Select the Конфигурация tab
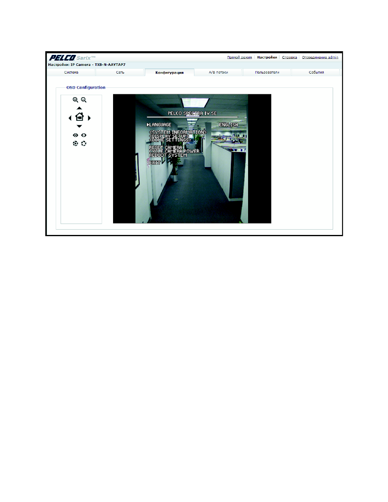Viewport: 388px width, 502px height. [170, 72]
